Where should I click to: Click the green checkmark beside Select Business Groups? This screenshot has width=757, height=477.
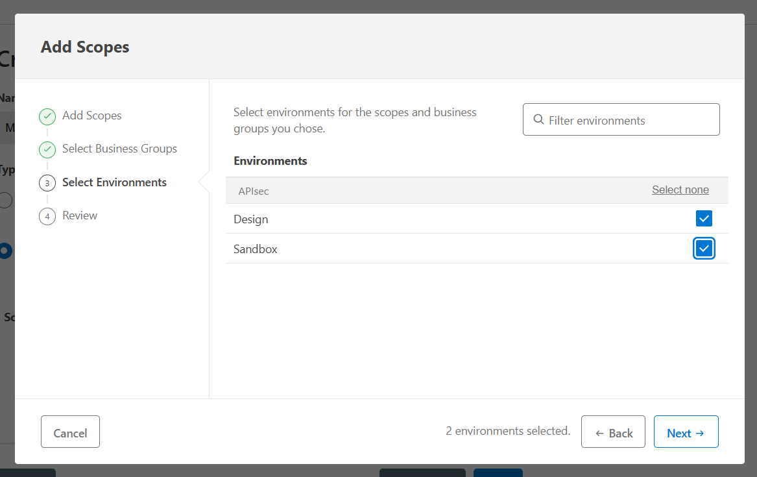click(x=47, y=149)
